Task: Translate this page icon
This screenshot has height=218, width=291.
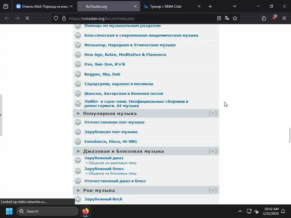Action: pos(227,18)
